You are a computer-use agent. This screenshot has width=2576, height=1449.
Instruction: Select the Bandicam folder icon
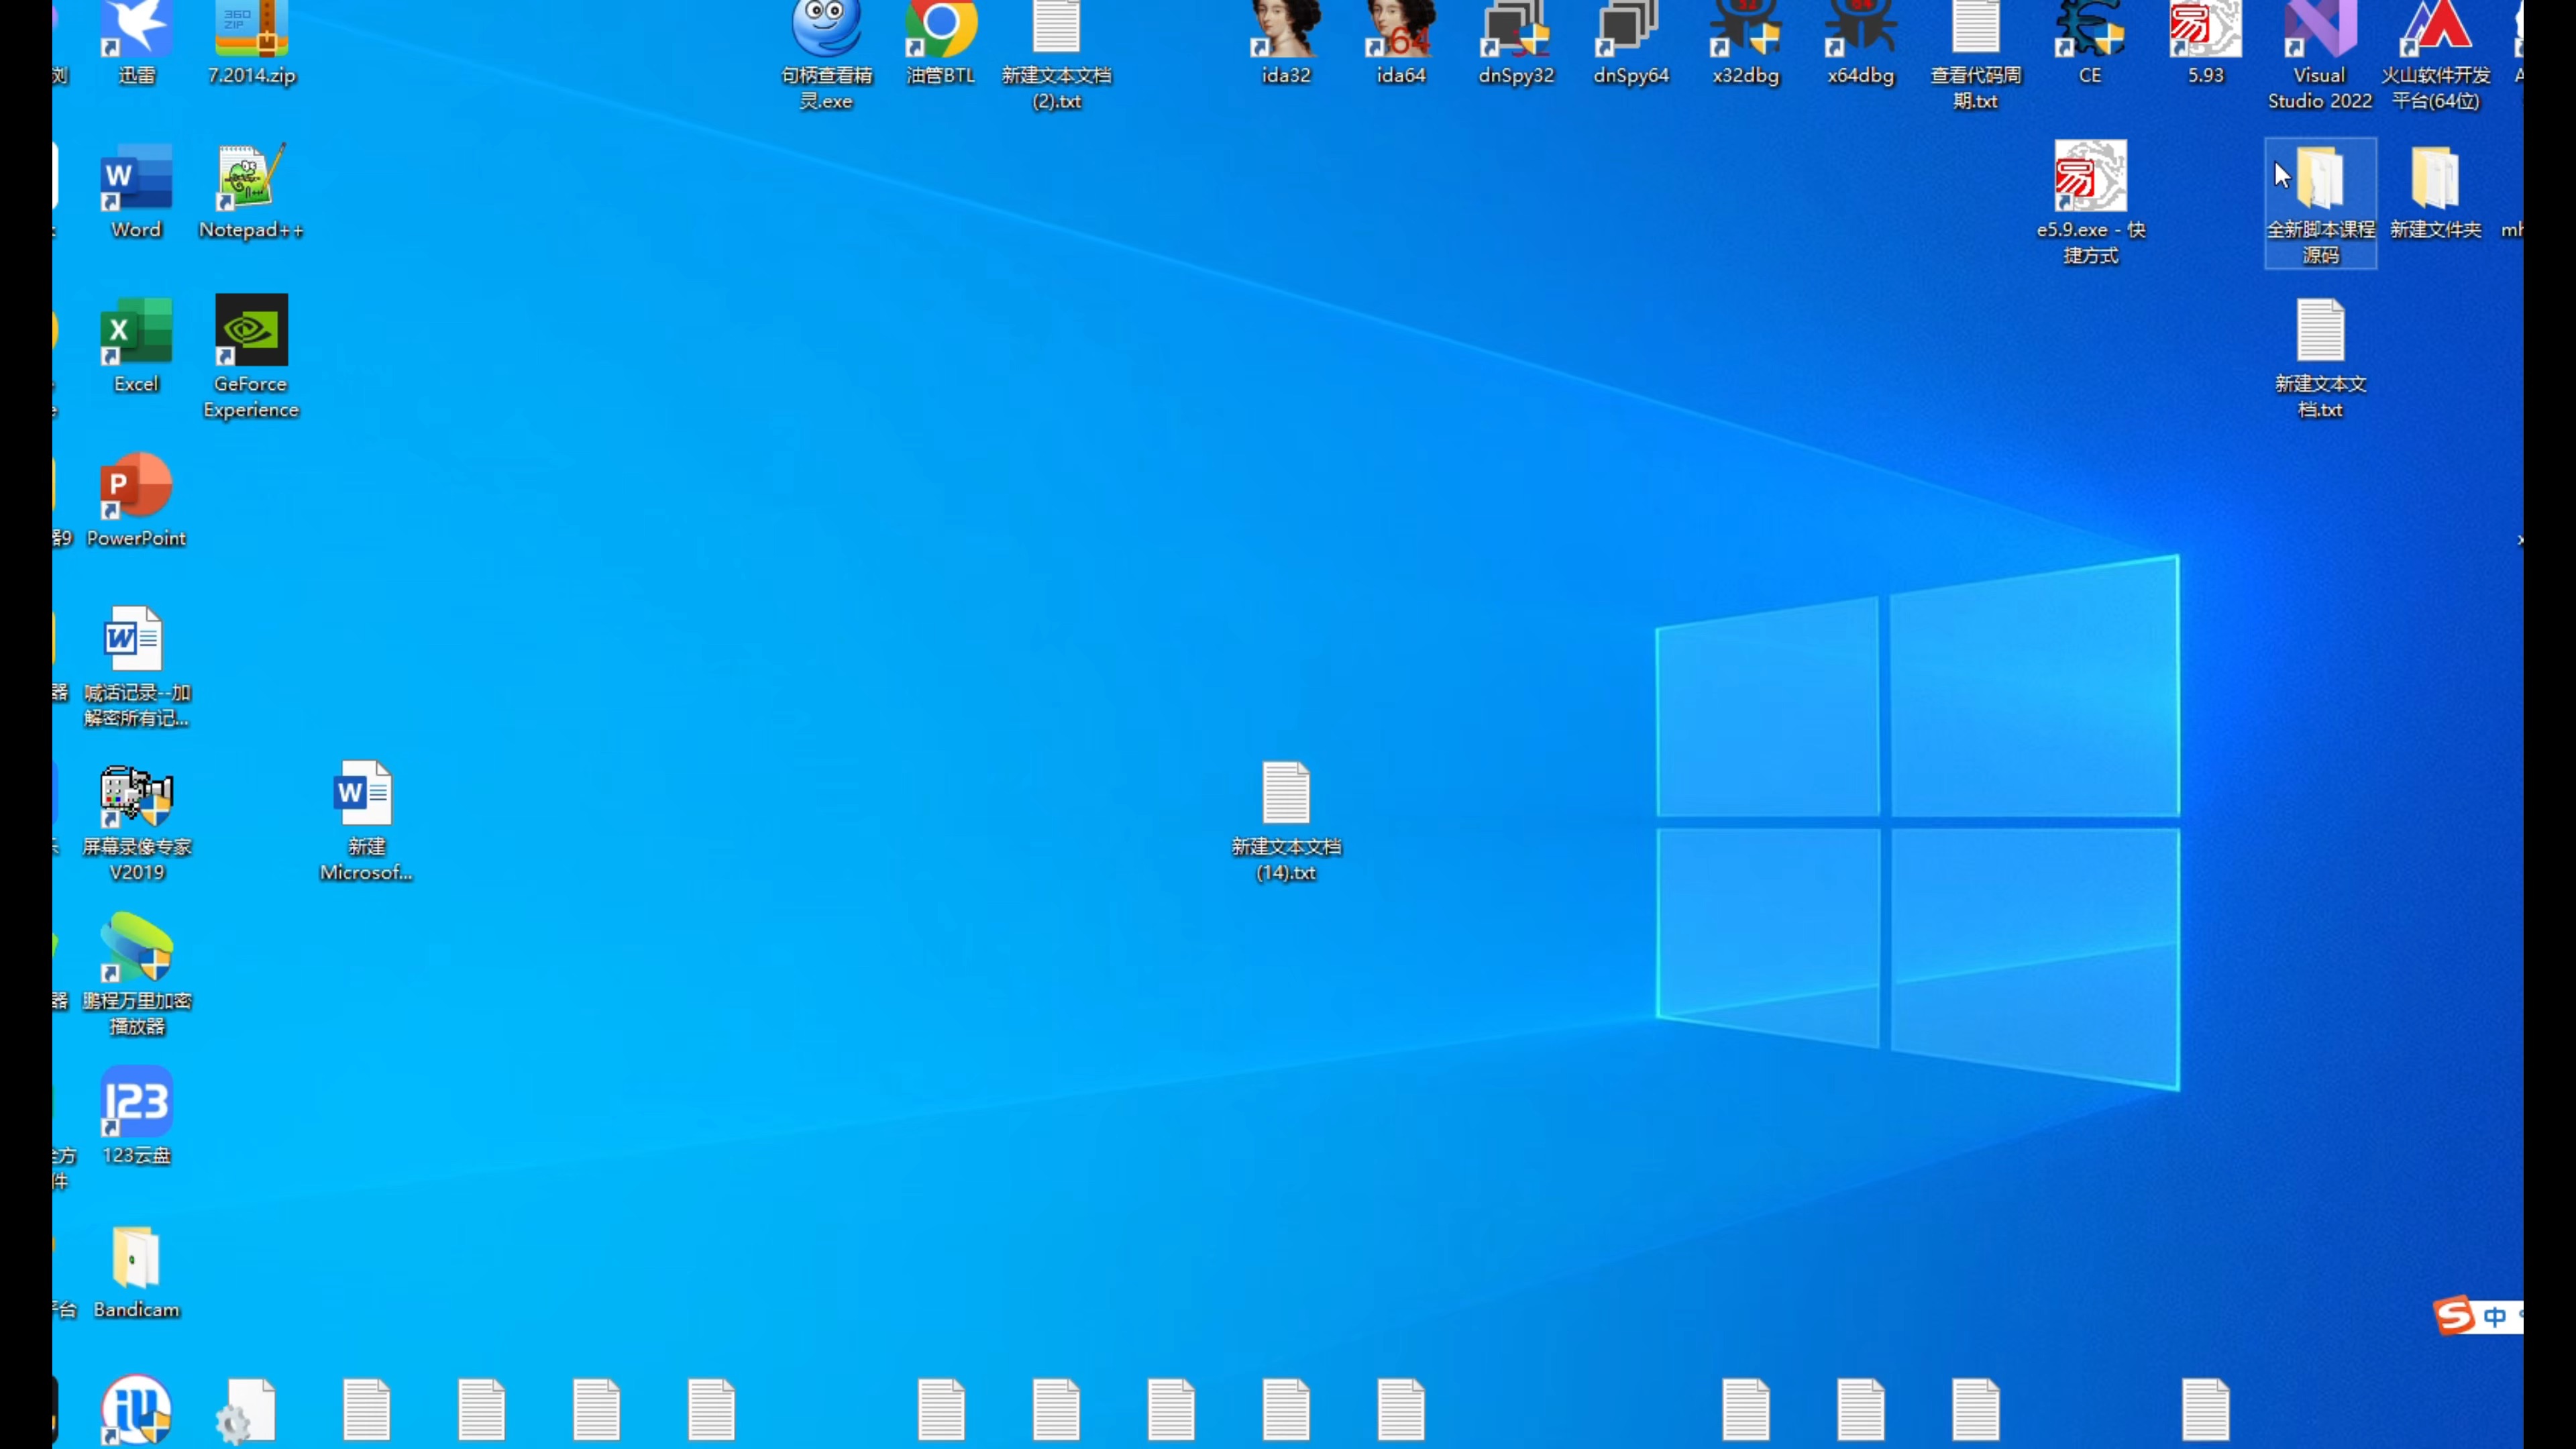click(x=136, y=1258)
